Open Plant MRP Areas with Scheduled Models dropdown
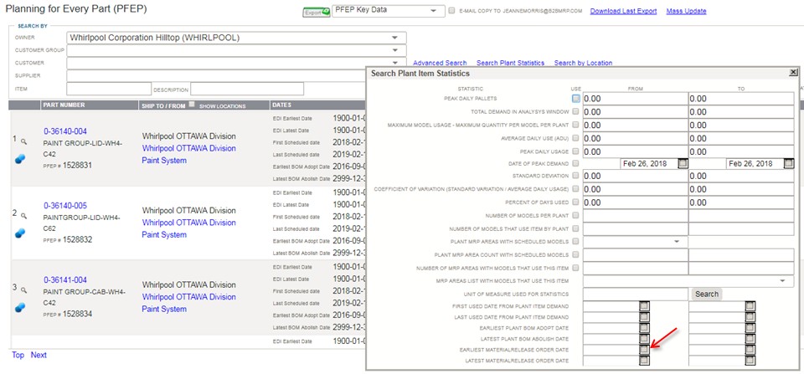This screenshot has width=804, height=374. coord(636,241)
